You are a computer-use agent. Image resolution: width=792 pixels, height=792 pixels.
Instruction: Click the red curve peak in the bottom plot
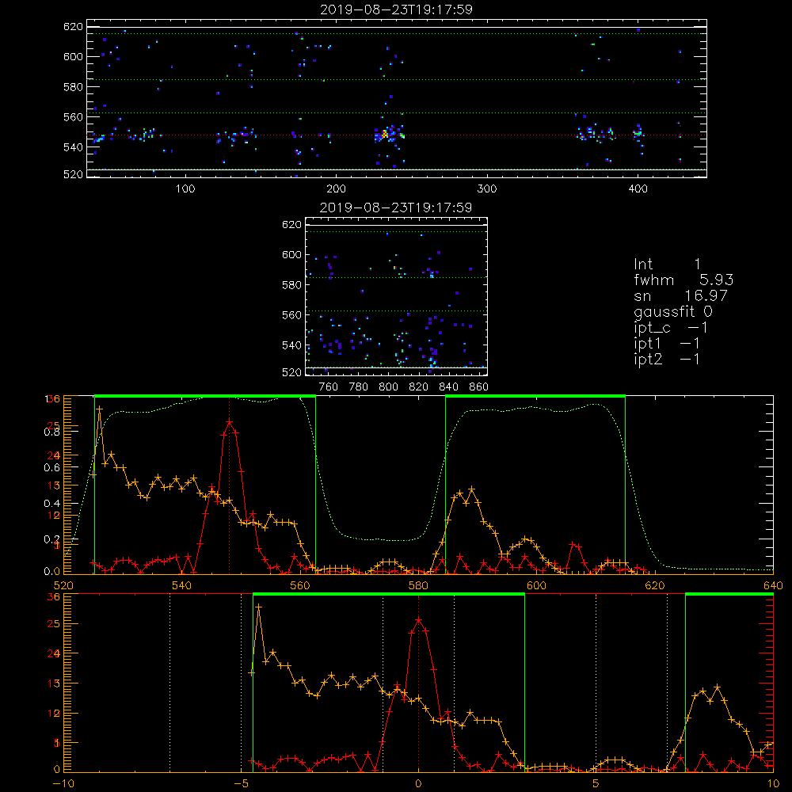(x=419, y=619)
